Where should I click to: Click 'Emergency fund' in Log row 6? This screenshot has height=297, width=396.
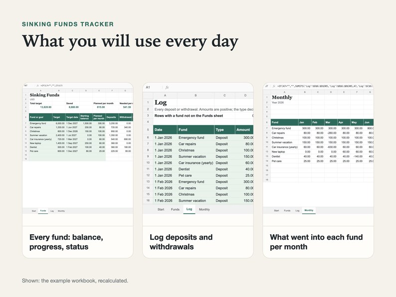pos(191,138)
